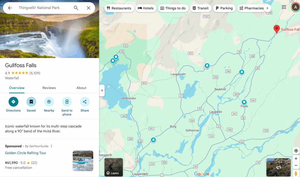Image resolution: width=300 pixels, height=177 pixels.
Task: Click the Thingvellir National Park search field
Action: coord(39,8)
